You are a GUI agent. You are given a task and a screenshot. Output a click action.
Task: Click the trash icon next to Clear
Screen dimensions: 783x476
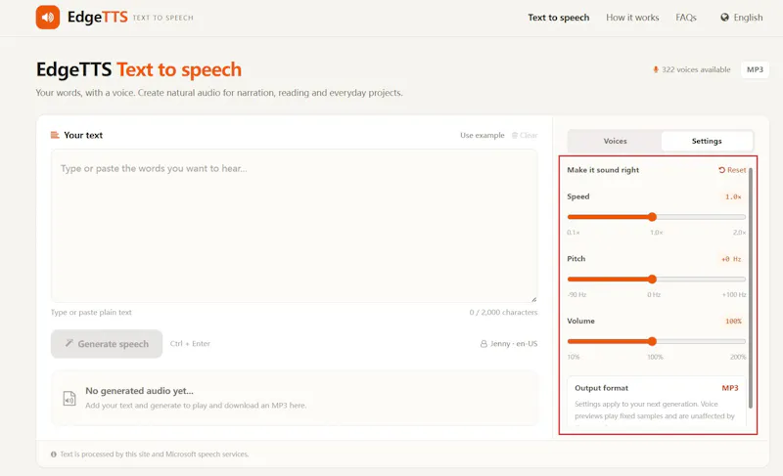[x=515, y=135]
